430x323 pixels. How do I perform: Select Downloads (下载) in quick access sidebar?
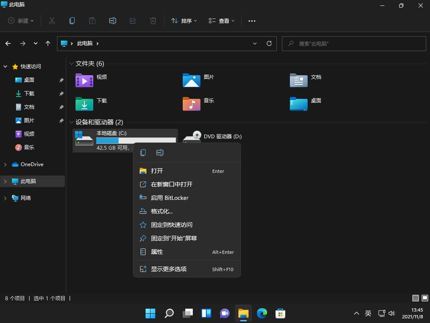[x=29, y=93]
